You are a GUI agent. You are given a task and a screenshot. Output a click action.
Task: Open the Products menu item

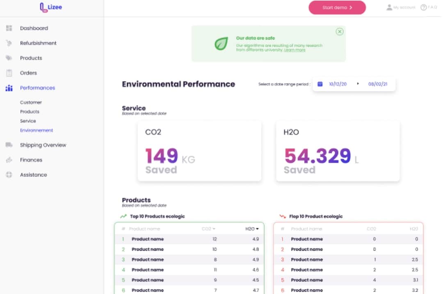[x=31, y=58]
